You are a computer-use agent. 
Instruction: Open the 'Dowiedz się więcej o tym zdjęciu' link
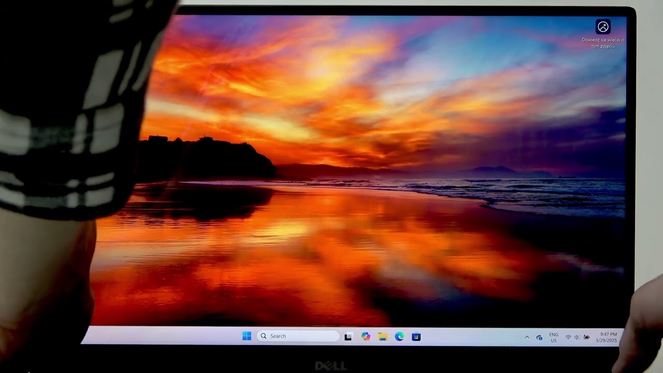(x=603, y=43)
